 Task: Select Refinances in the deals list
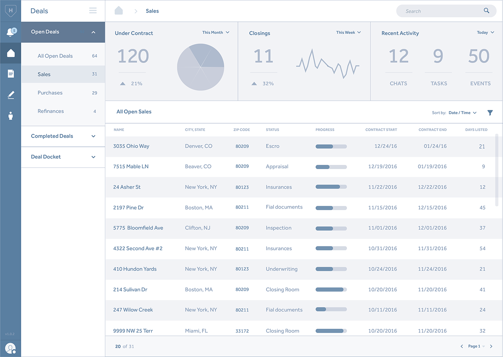pos(51,111)
